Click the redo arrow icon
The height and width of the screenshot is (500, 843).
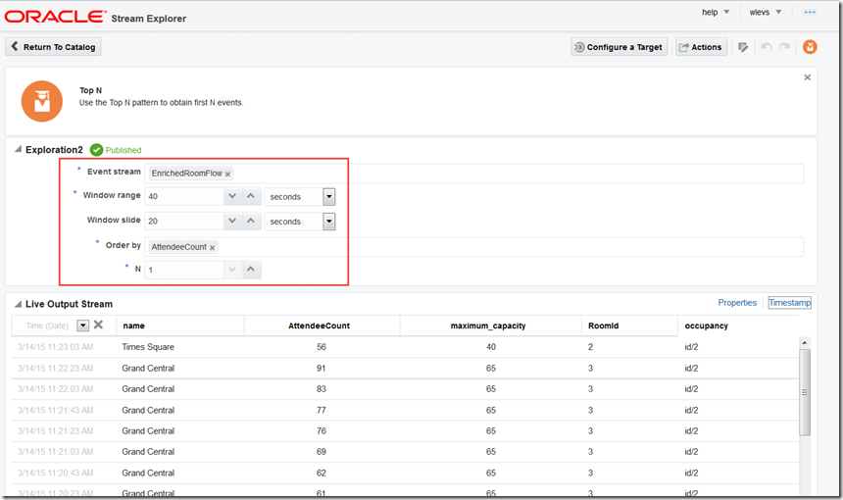pos(784,47)
